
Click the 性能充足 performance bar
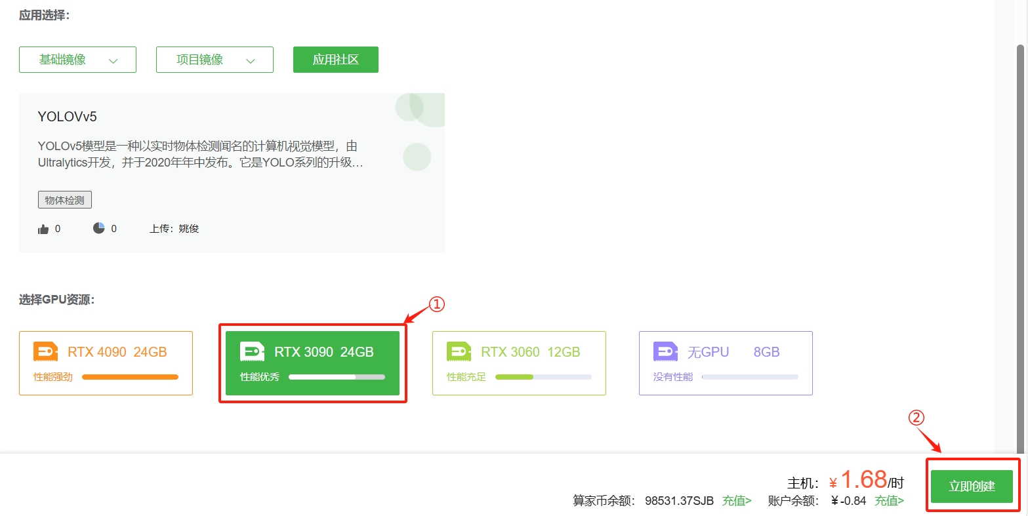[543, 377]
